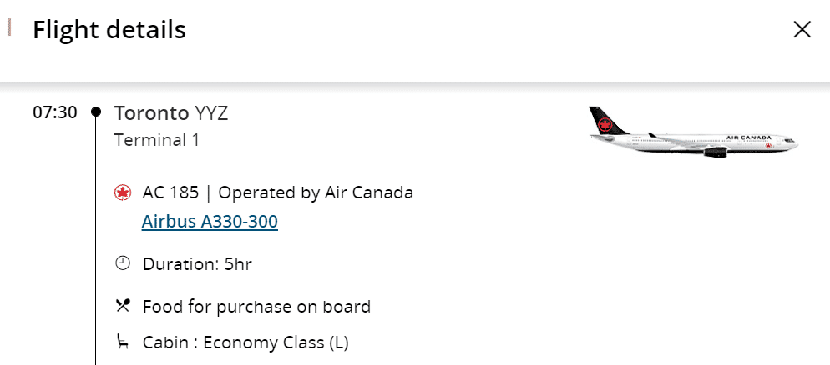Click the Terminal 1 label
Image resolution: width=830 pixels, height=365 pixels.
click(x=156, y=139)
